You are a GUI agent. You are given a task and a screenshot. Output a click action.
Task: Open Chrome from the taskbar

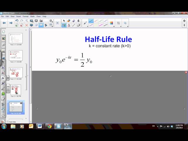coord(49,126)
